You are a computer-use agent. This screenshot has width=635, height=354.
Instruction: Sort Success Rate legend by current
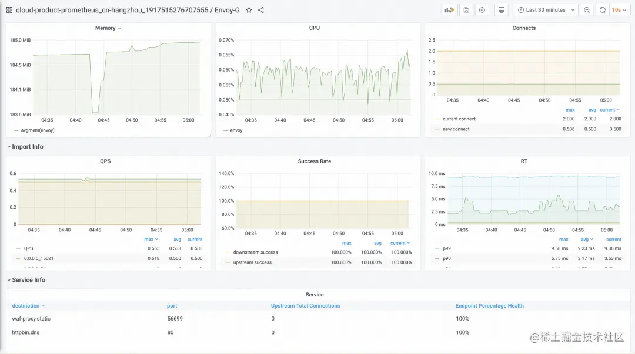(400, 243)
